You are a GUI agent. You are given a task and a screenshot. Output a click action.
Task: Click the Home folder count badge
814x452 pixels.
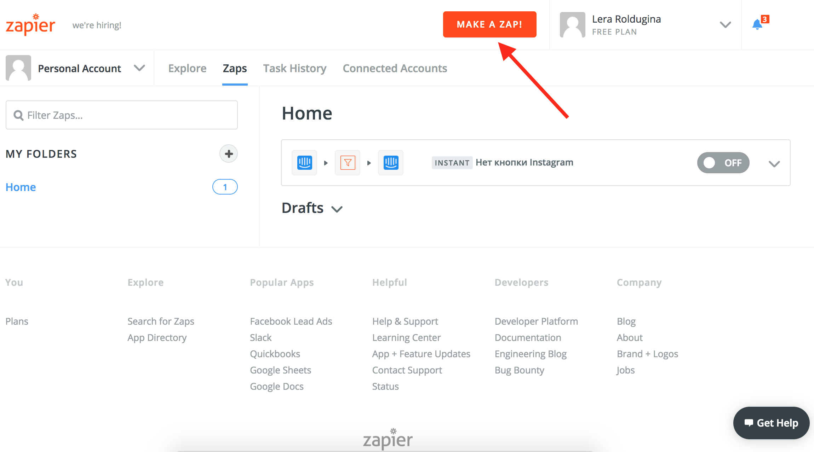coord(225,187)
